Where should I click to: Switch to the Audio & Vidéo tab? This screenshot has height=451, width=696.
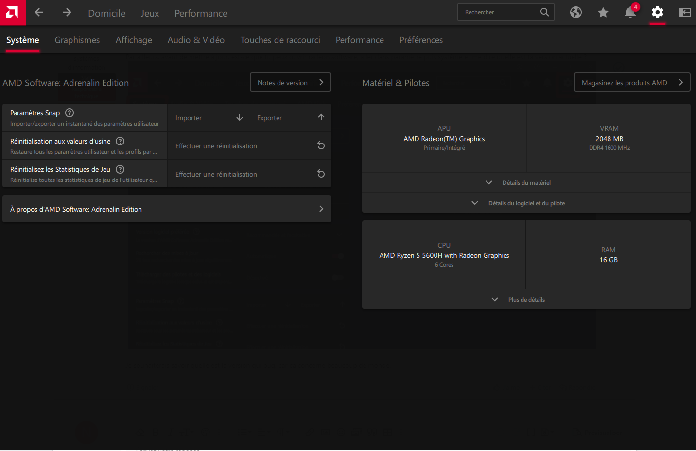tap(196, 40)
